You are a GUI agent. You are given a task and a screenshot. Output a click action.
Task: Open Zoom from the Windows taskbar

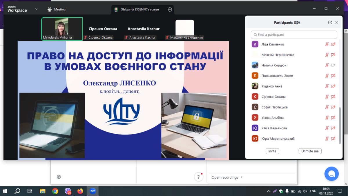93,191
